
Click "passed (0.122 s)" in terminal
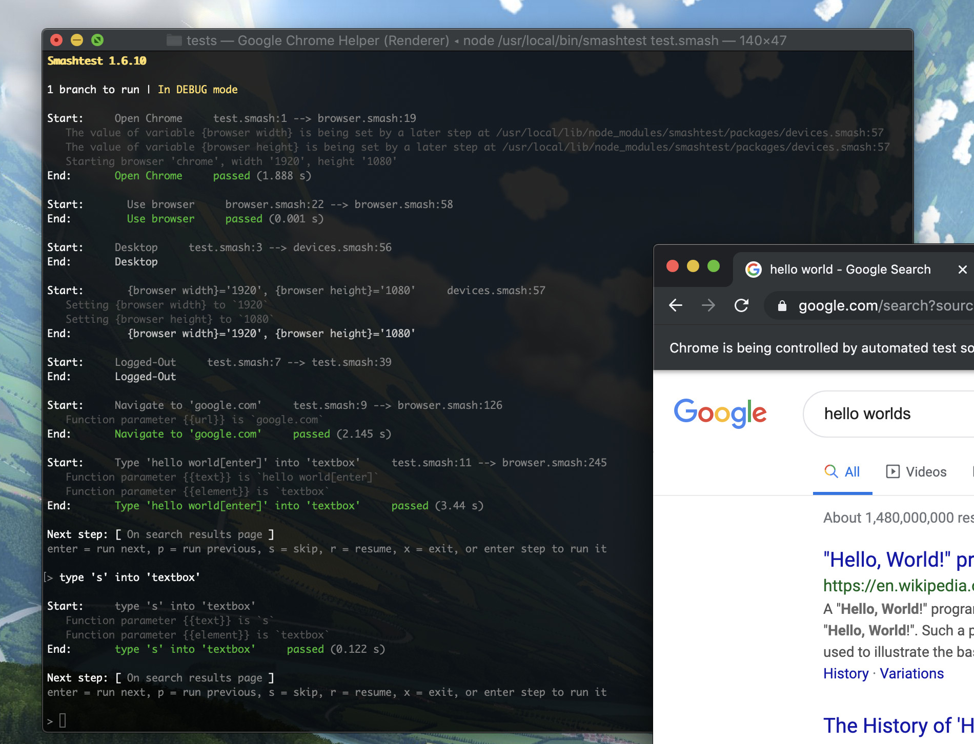[x=336, y=649]
